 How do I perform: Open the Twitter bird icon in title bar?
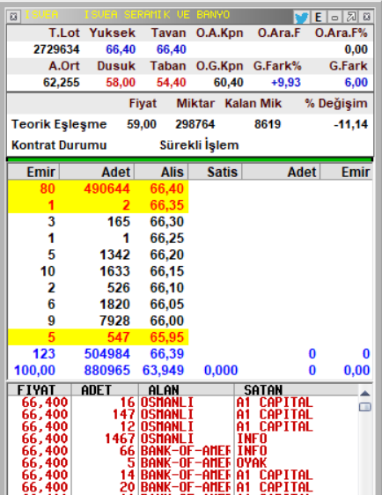tap(301, 17)
